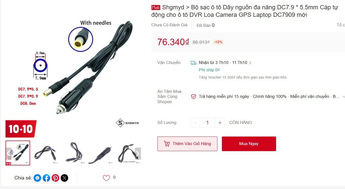Expand shipping dates chevron after 11 Th10
This screenshot has width=345, height=189.
pyautogui.click(x=250, y=63)
